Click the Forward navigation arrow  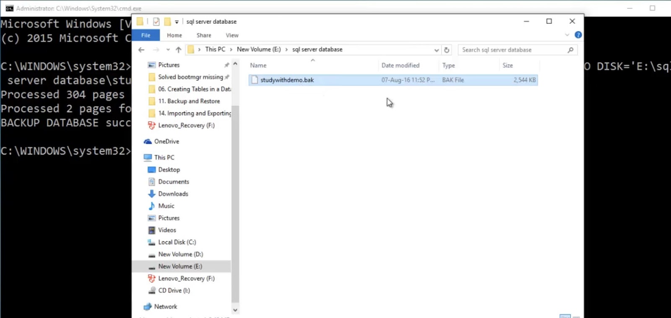156,50
